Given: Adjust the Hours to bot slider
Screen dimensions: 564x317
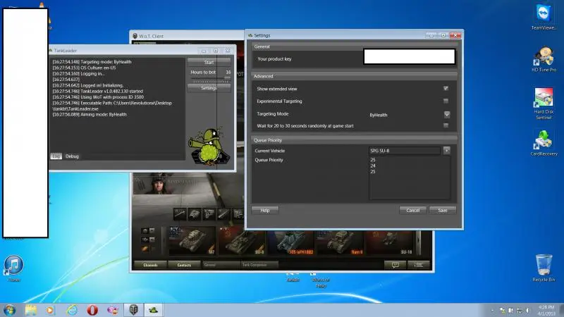Looking at the screenshot, I should (x=210, y=78).
